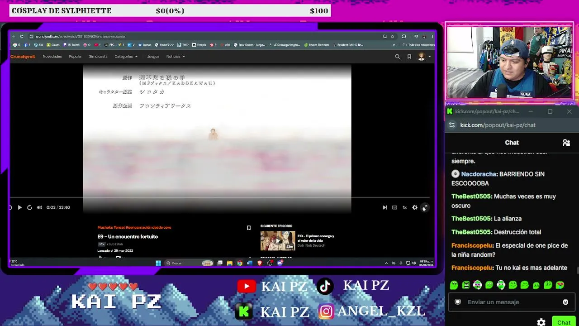Open the Envato Elements bookmark
The height and width of the screenshot is (326, 579).
(x=317, y=45)
